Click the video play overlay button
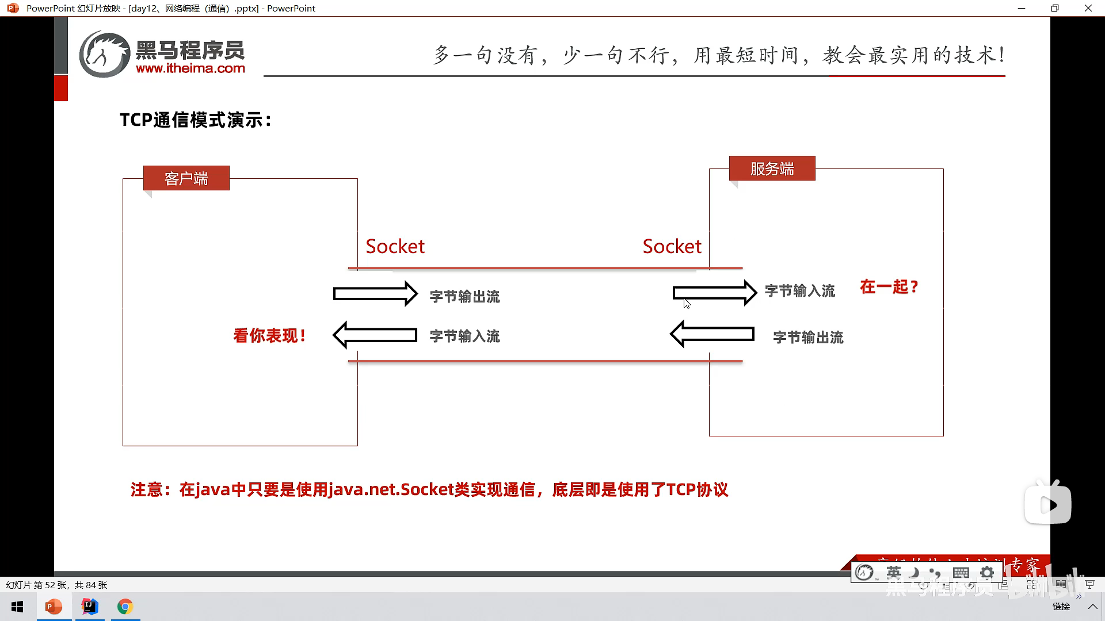 (1048, 505)
